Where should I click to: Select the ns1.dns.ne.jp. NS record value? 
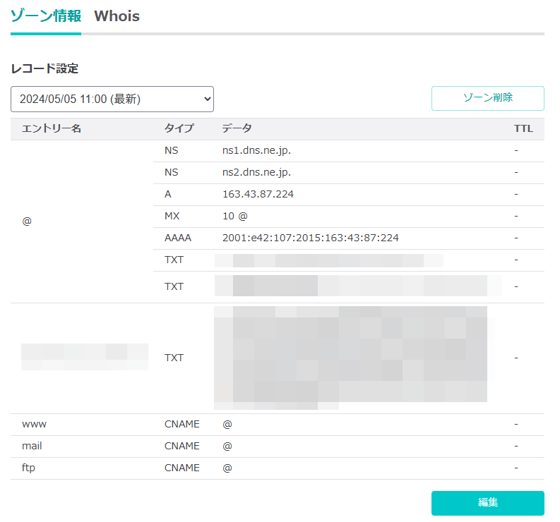click(x=256, y=151)
